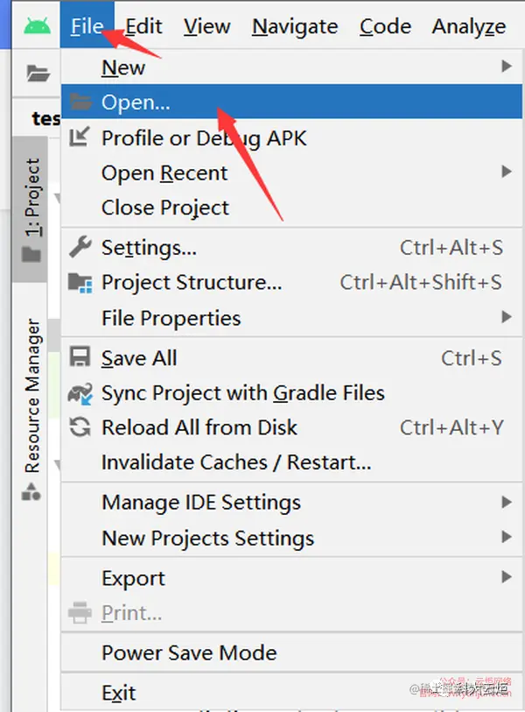Click the open folder toolbar icon
The width and height of the screenshot is (525, 712).
pos(37,73)
